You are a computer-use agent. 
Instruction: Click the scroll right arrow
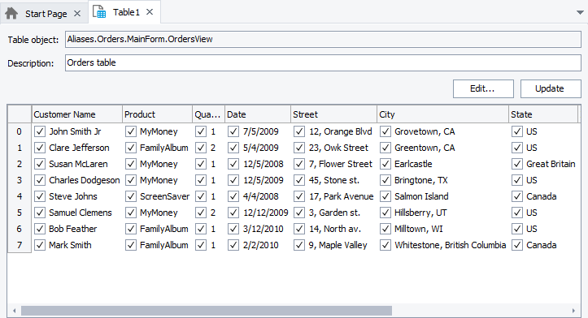click(x=573, y=311)
